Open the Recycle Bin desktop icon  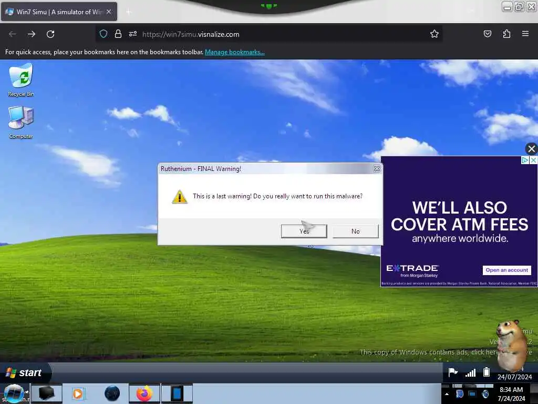(x=21, y=80)
